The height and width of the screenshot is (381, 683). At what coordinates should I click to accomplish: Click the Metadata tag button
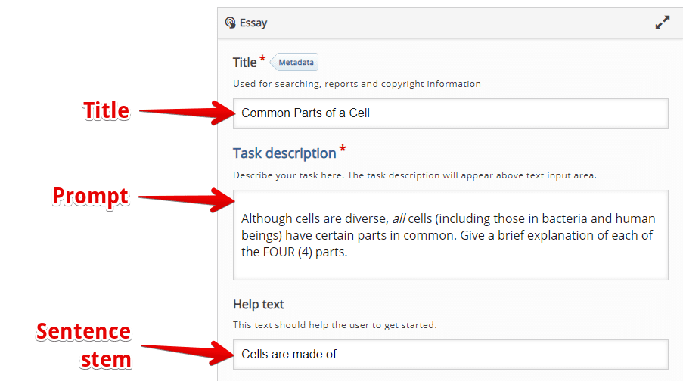click(x=294, y=62)
